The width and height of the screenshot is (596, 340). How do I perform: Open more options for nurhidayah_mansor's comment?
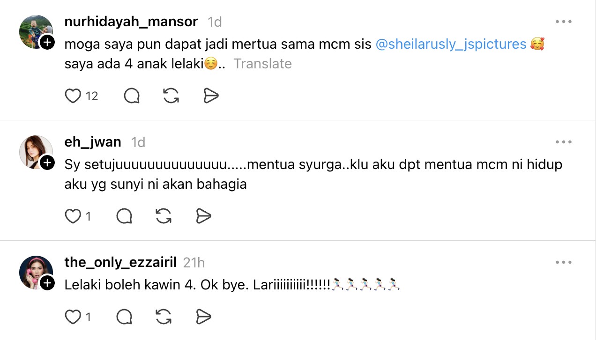(x=563, y=22)
